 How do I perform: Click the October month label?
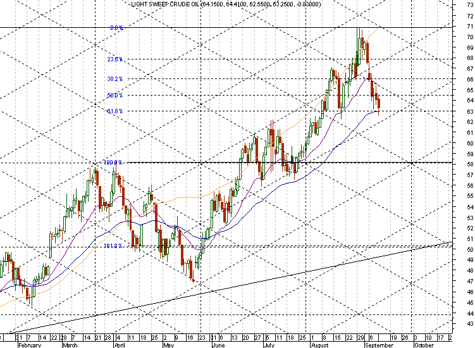424,345
